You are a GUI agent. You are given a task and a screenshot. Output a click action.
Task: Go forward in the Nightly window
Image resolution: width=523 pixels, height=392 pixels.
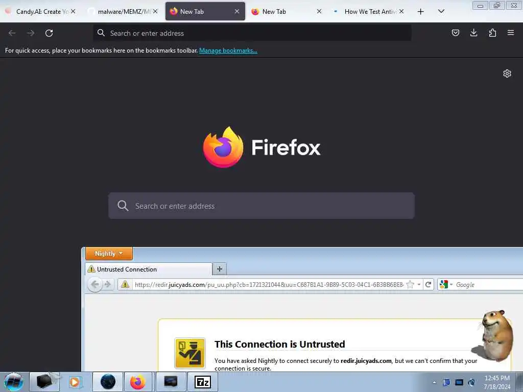click(x=107, y=284)
